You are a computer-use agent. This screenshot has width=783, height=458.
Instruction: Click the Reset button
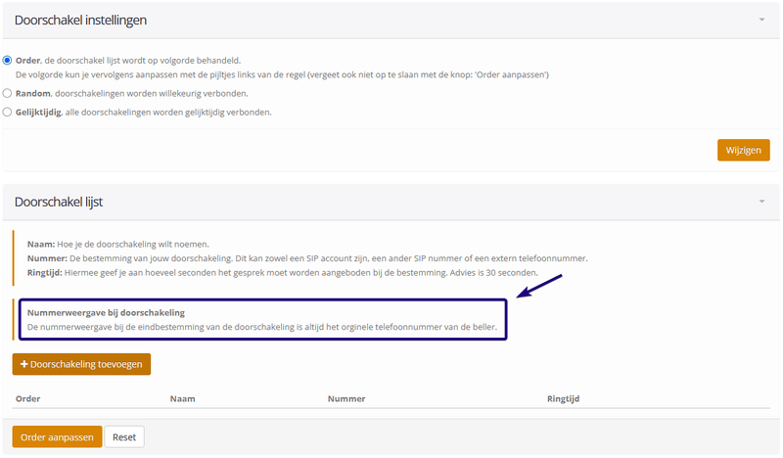[x=124, y=437]
